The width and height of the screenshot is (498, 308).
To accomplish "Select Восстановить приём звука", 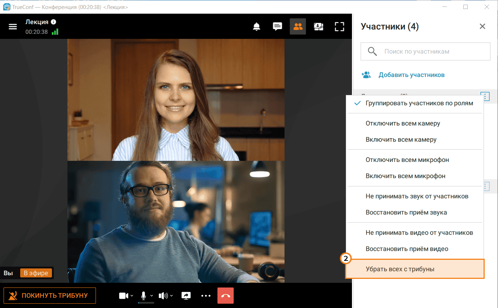I will coord(414,212).
